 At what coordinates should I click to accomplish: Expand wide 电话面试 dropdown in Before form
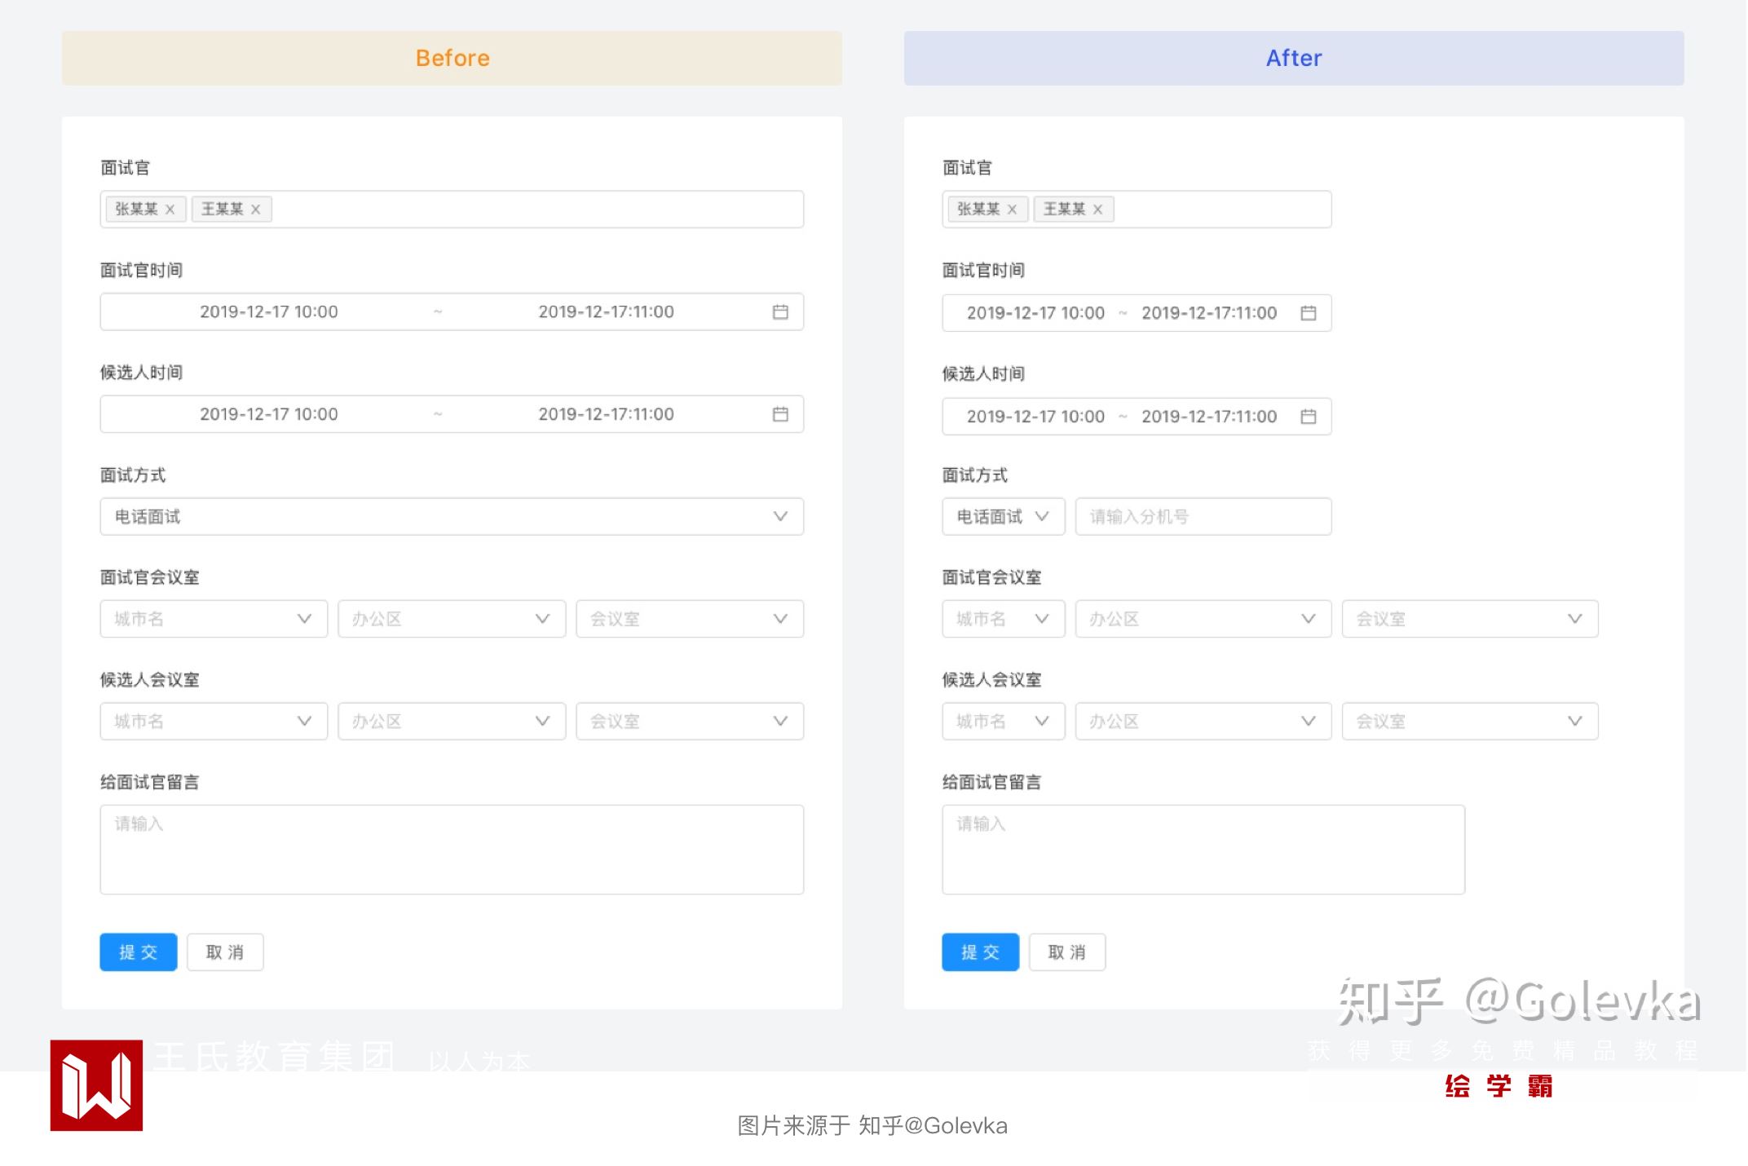tap(452, 517)
